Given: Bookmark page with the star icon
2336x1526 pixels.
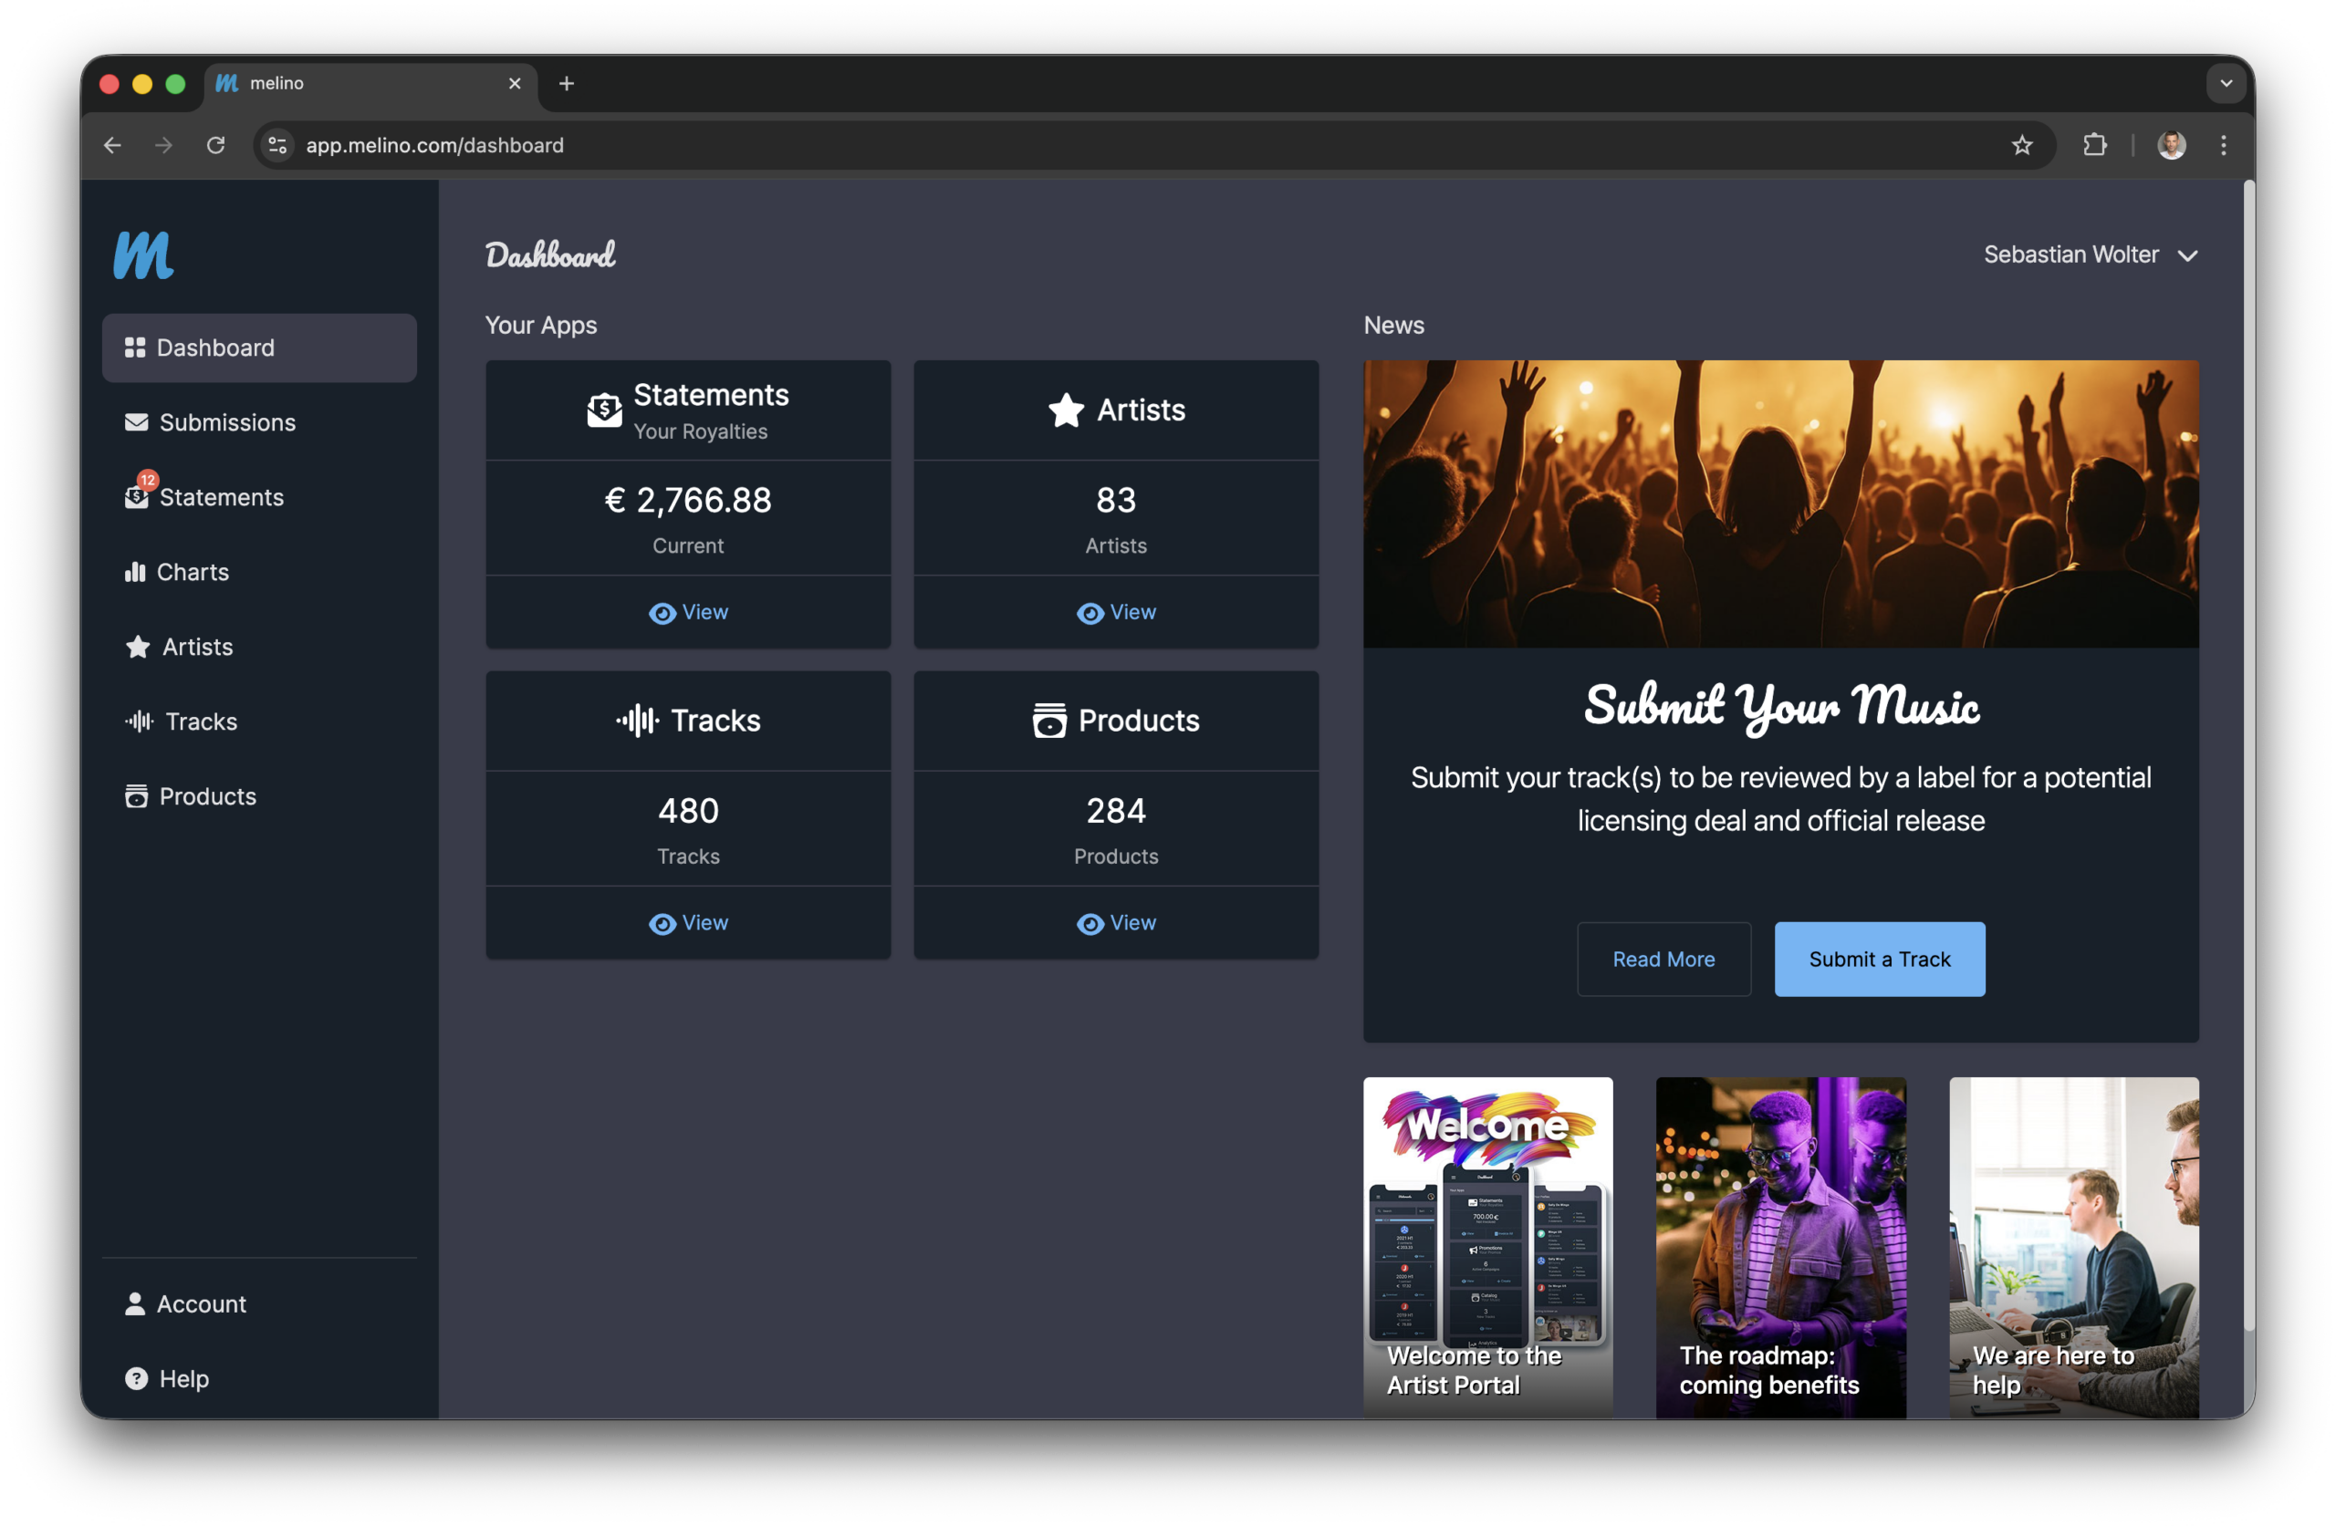Looking at the screenshot, I should [x=2021, y=145].
